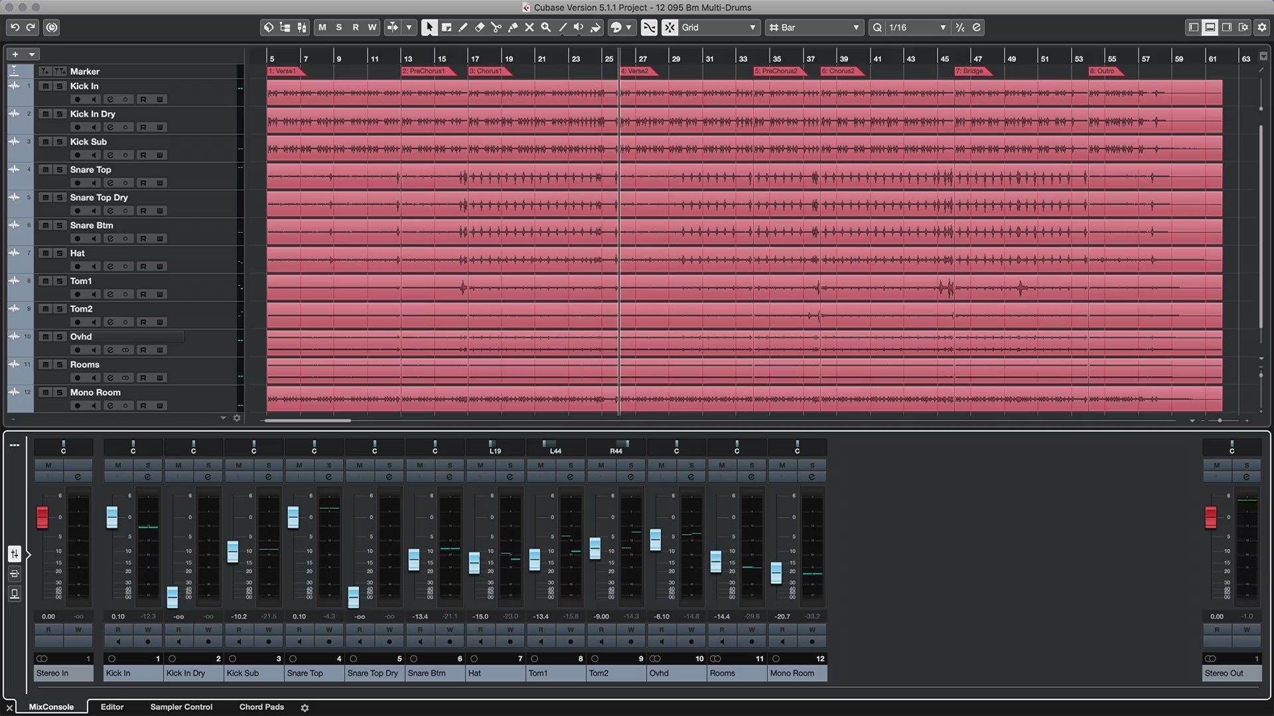Select the Draw pencil tool
This screenshot has height=716, width=1274.
pos(463,27)
